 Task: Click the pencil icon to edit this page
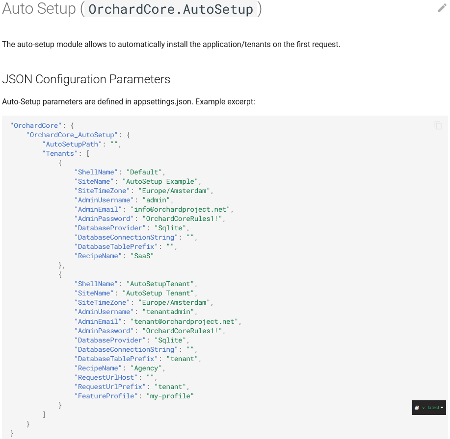pos(442,8)
